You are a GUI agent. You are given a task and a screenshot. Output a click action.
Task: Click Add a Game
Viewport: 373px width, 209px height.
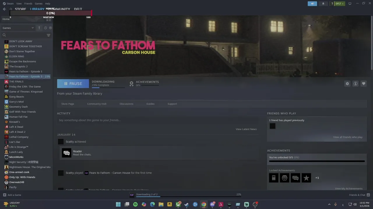pyautogui.click(x=12, y=195)
